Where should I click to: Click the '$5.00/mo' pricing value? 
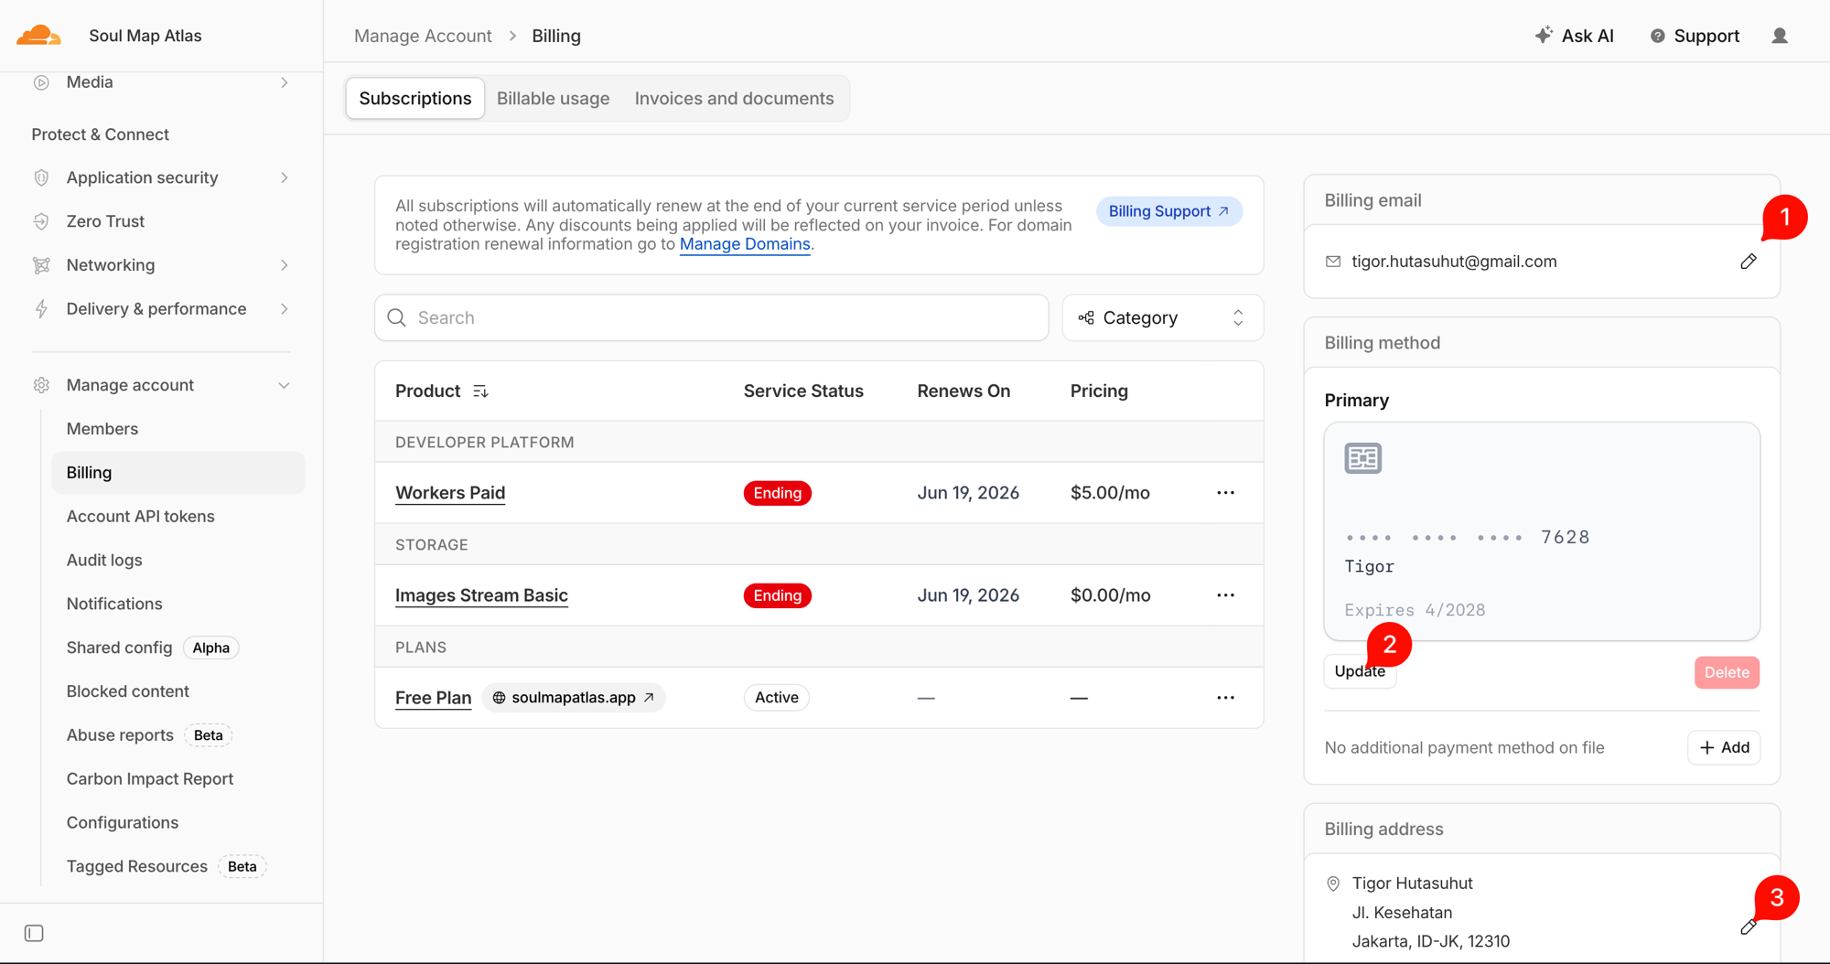(x=1110, y=493)
